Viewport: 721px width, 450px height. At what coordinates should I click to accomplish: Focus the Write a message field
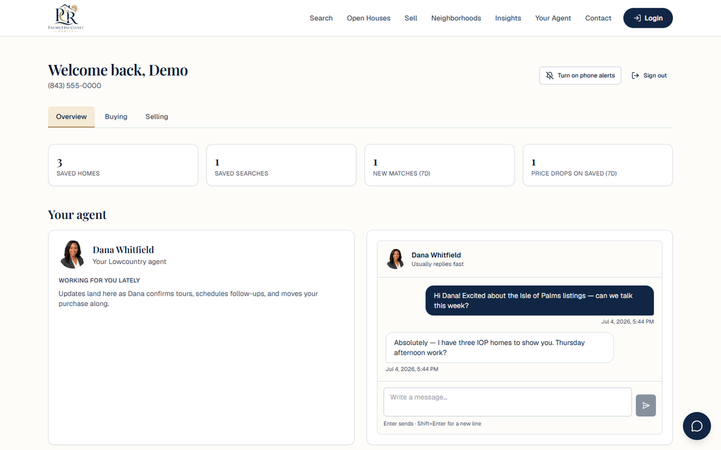pos(508,402)
